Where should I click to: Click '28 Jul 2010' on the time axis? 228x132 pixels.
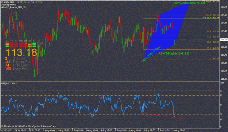(x=6, y=131)
